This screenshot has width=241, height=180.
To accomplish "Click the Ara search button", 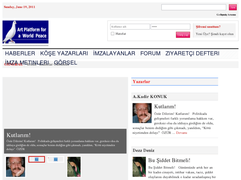I will tap(233, 7).
